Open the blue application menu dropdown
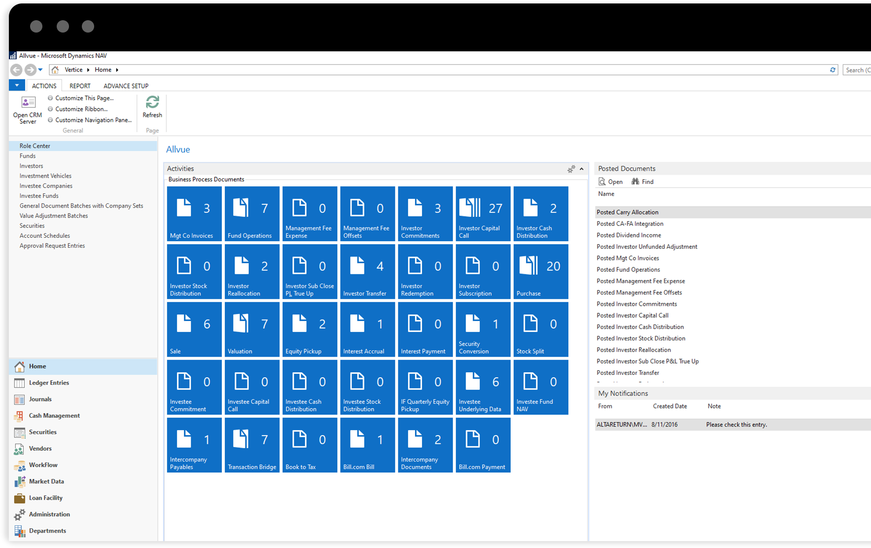 17,85
